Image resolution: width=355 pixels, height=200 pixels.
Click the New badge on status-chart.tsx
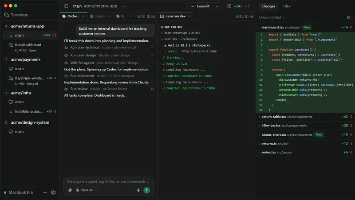click(x=319, y=134)
